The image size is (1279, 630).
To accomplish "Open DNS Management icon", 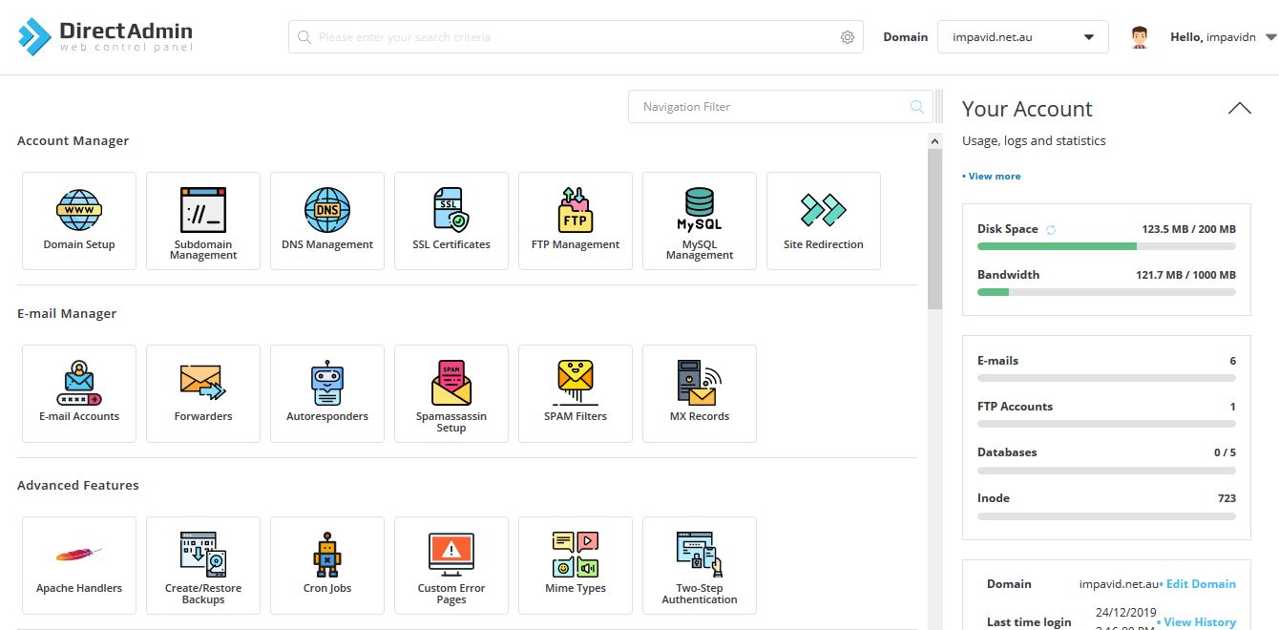I will click(x=327, y=211).
